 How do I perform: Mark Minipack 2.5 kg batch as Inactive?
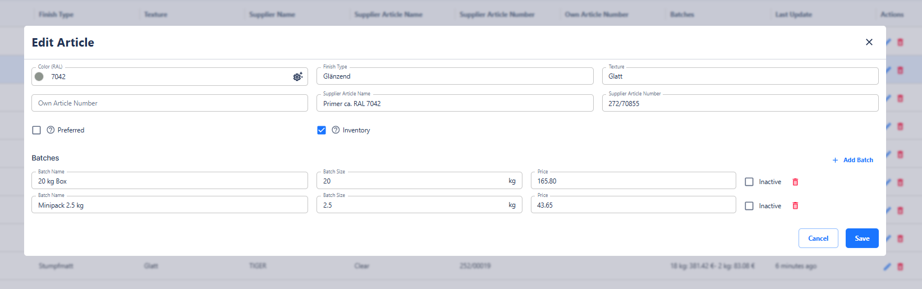(749, 206)
